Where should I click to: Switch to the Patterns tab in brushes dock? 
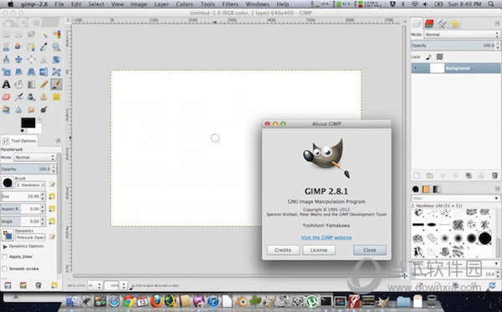[426, 189]
